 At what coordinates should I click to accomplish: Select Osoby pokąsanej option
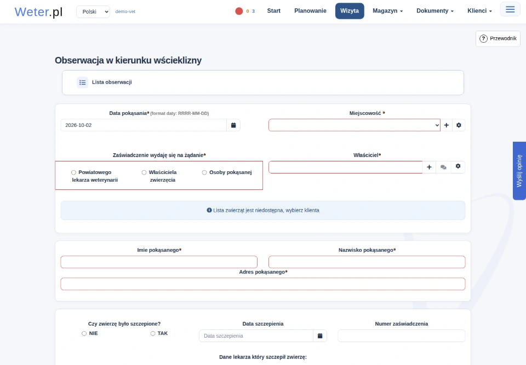204,172
